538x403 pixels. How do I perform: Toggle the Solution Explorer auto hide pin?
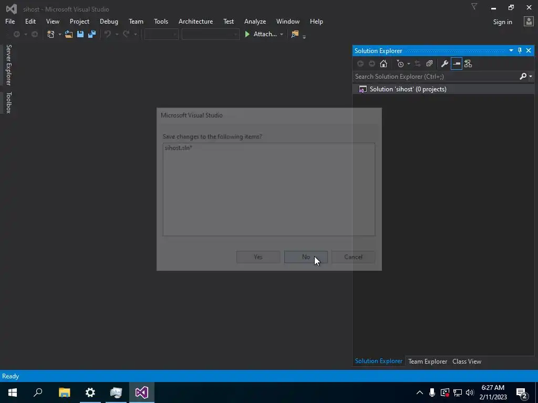coord(520,50)
